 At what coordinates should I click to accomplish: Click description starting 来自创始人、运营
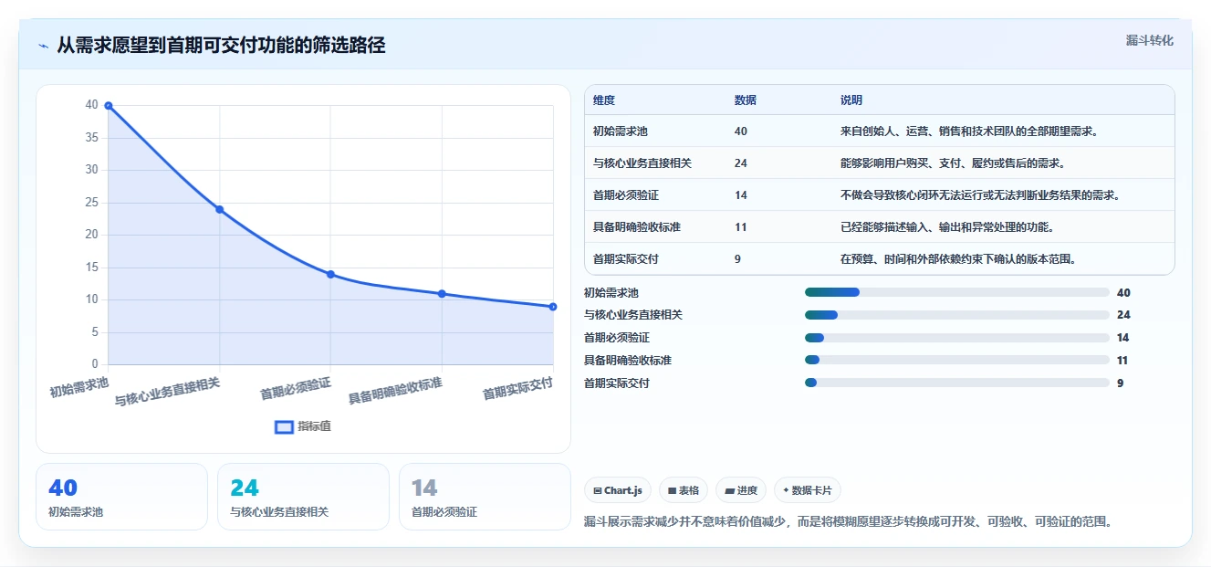(x=969, y=131)
